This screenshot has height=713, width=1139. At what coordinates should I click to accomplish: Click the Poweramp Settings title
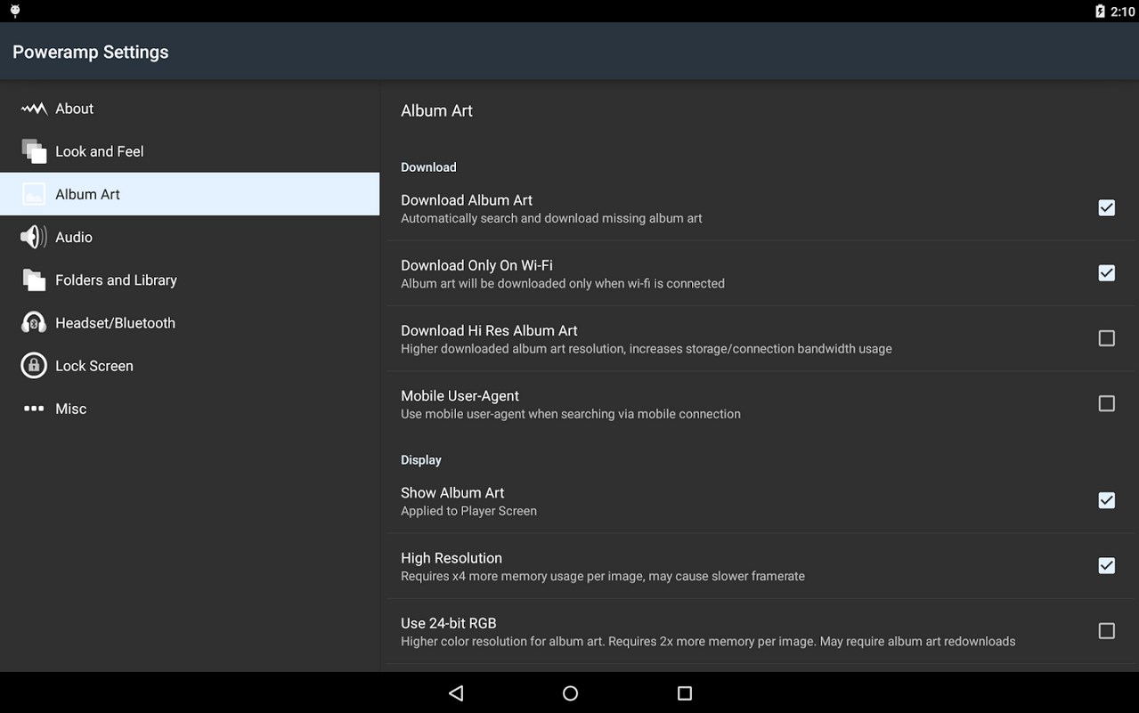click(91, 52)
